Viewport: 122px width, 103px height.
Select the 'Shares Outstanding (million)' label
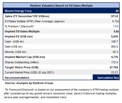pos(22,62)
